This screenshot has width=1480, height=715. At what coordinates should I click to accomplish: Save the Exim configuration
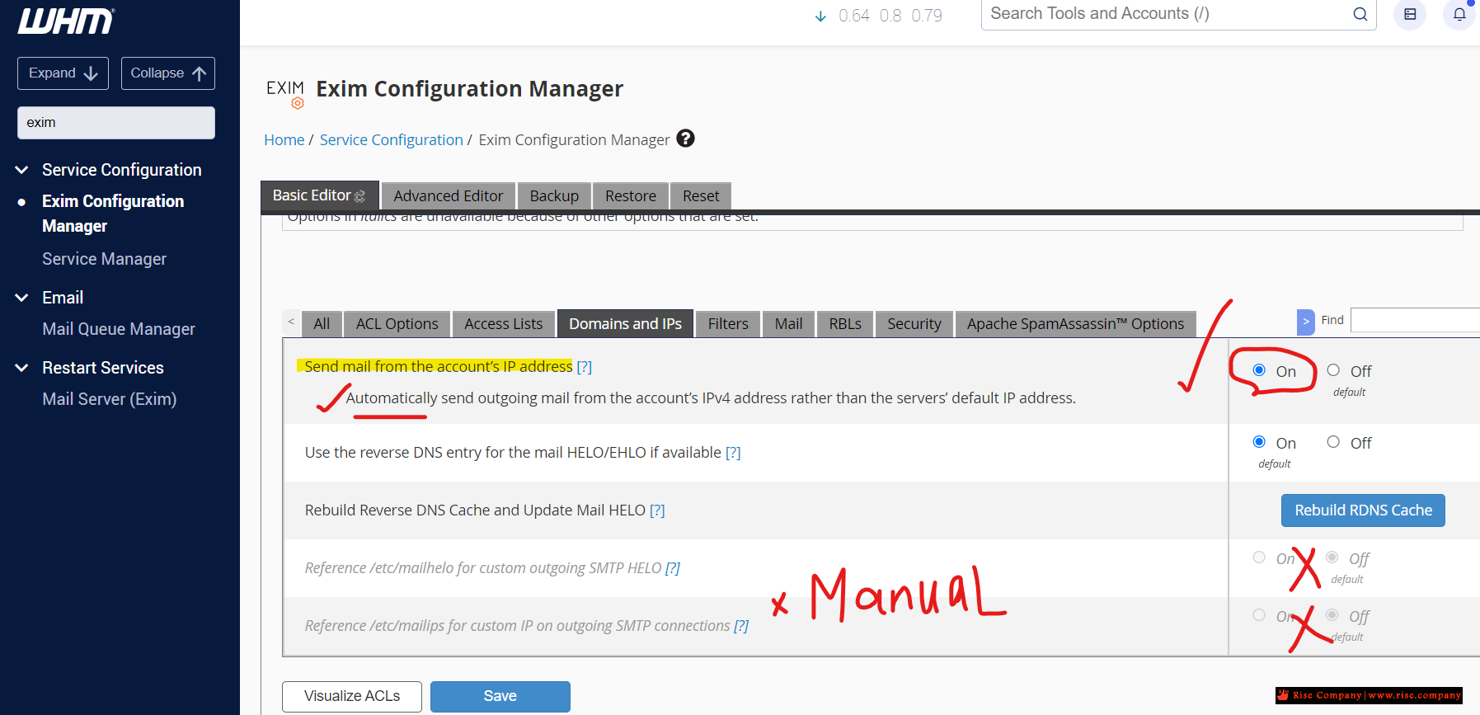[x=500, y=696]
